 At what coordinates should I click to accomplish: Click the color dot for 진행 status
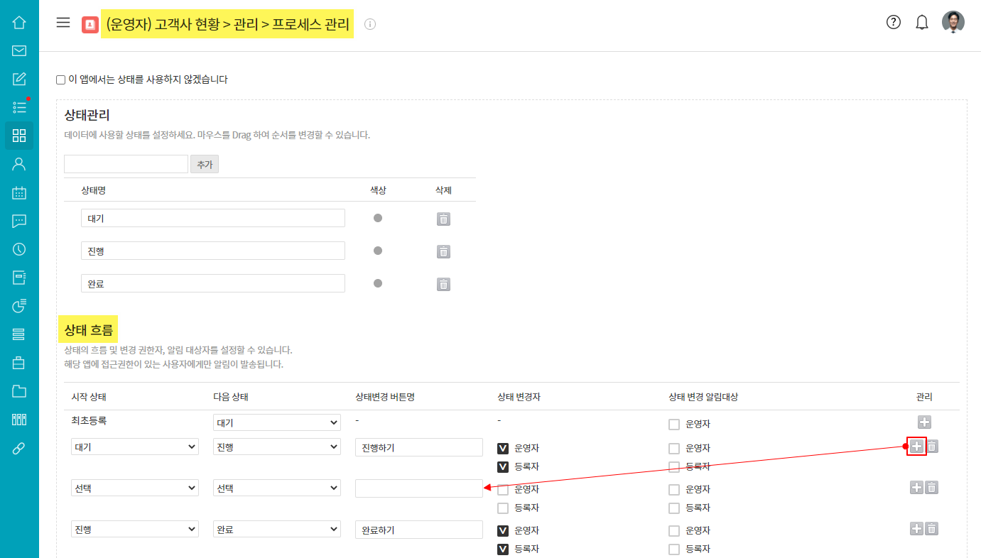378,251
